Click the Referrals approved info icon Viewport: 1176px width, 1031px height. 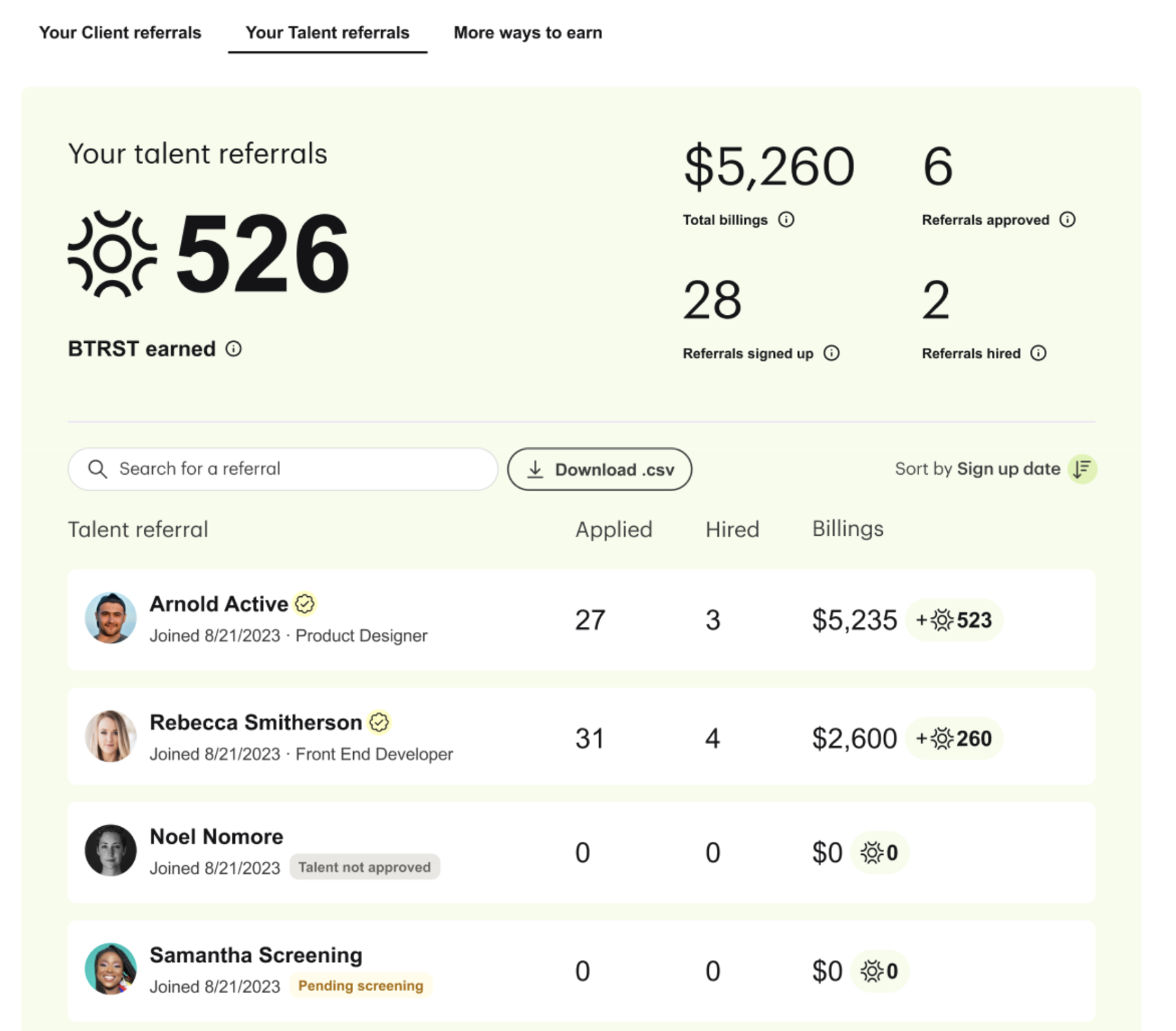click(x=1067, y=220)
